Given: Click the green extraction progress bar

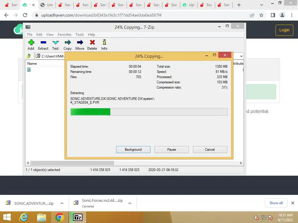Looking at the screenshot, I should pos(149,112).
